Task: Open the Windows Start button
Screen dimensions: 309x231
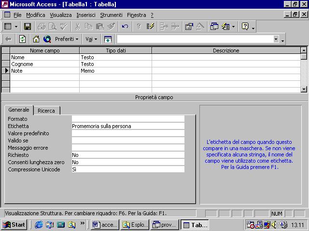Action: tap(14, 225)
